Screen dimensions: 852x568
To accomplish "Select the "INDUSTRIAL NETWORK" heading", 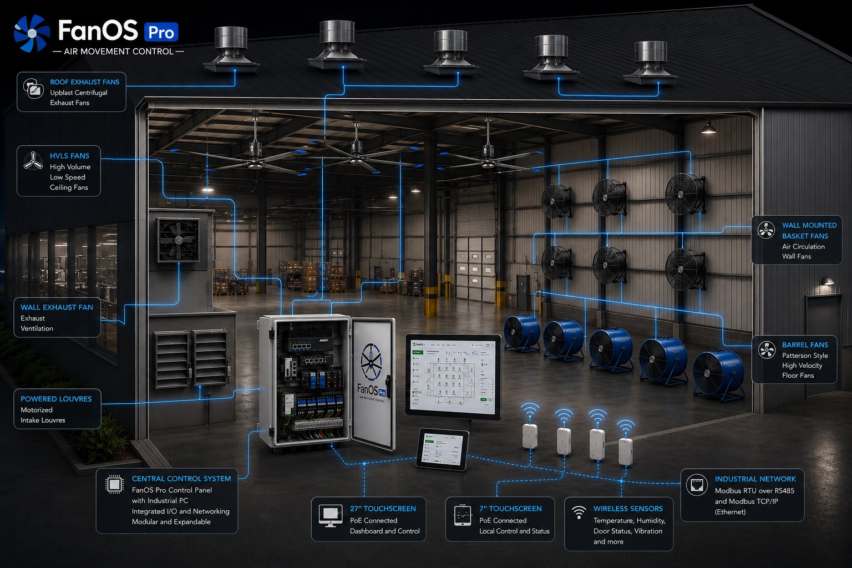I will 755,479.
